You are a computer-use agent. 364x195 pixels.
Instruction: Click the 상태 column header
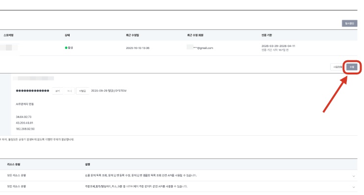pos(67,35)
